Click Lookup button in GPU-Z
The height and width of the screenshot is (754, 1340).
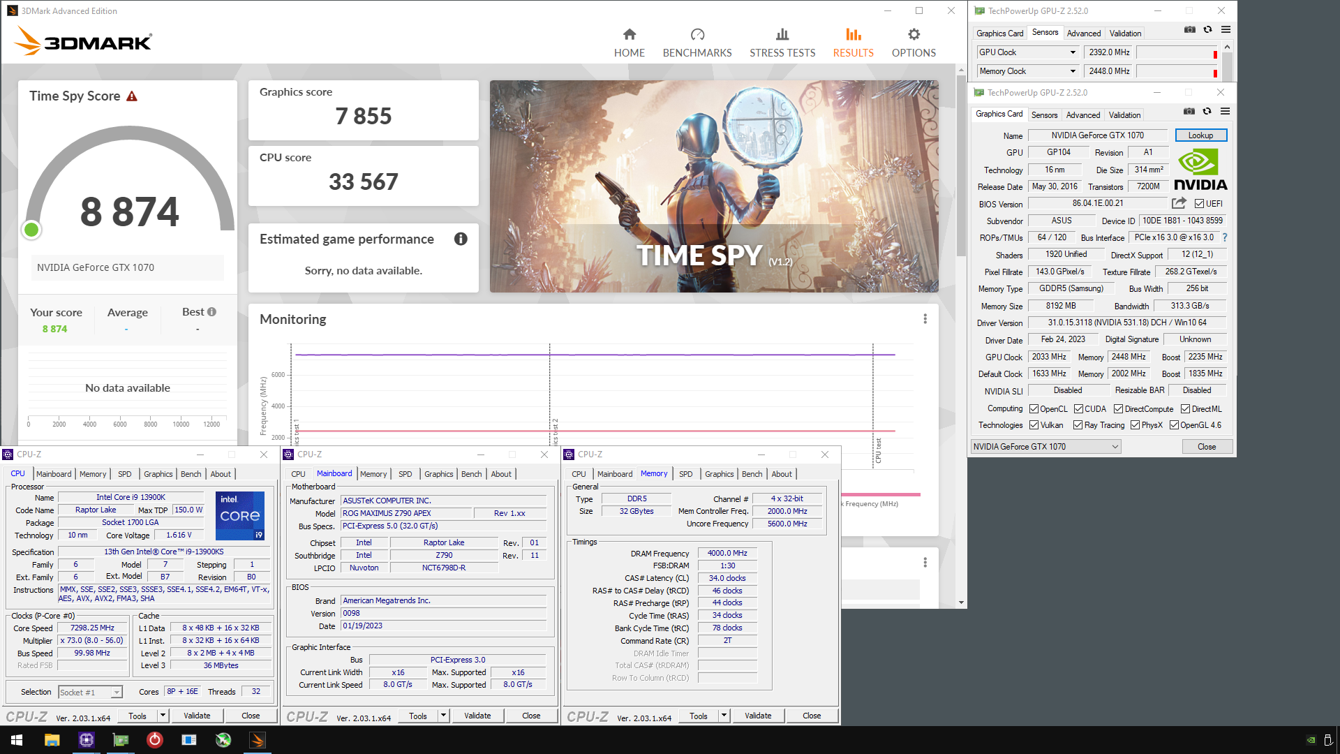point(1200,135)
